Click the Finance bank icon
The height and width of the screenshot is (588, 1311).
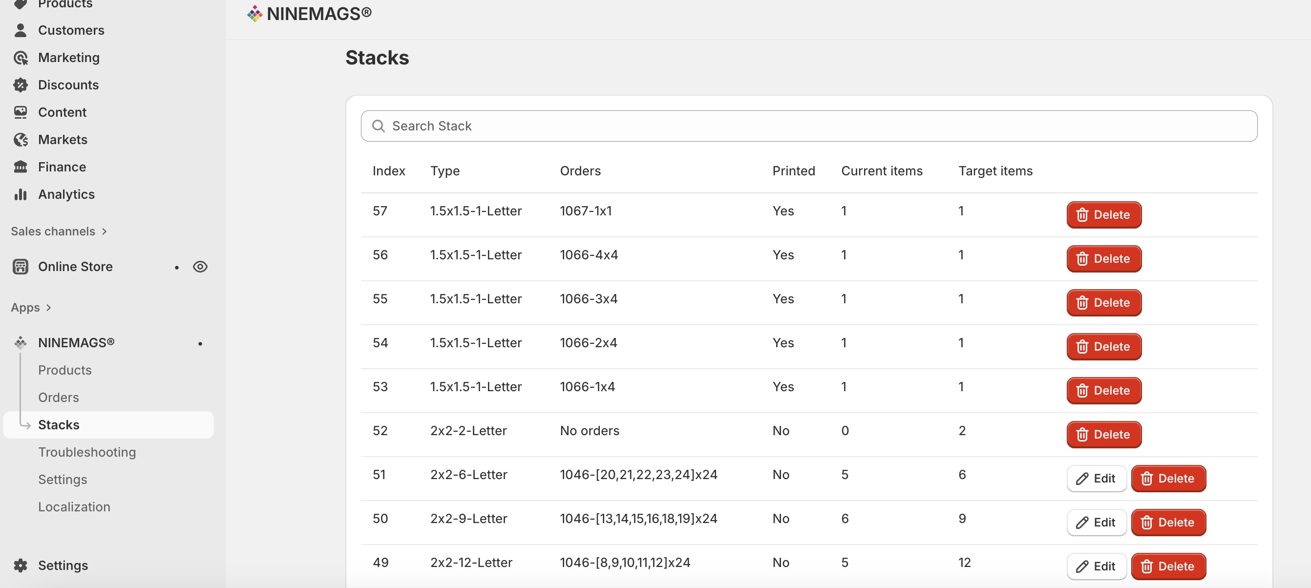click(x=21, y=168)
